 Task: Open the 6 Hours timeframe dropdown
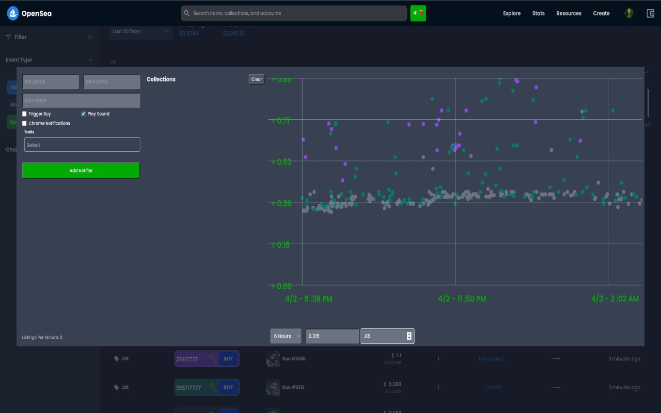pos(286,336)
